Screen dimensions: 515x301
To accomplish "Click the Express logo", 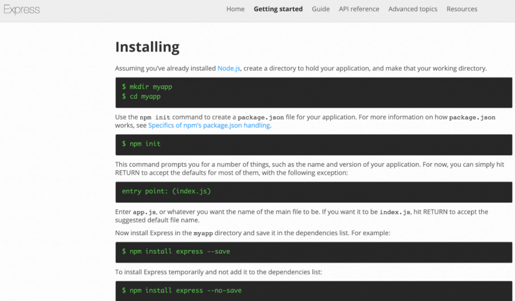I will pos(22,10).
